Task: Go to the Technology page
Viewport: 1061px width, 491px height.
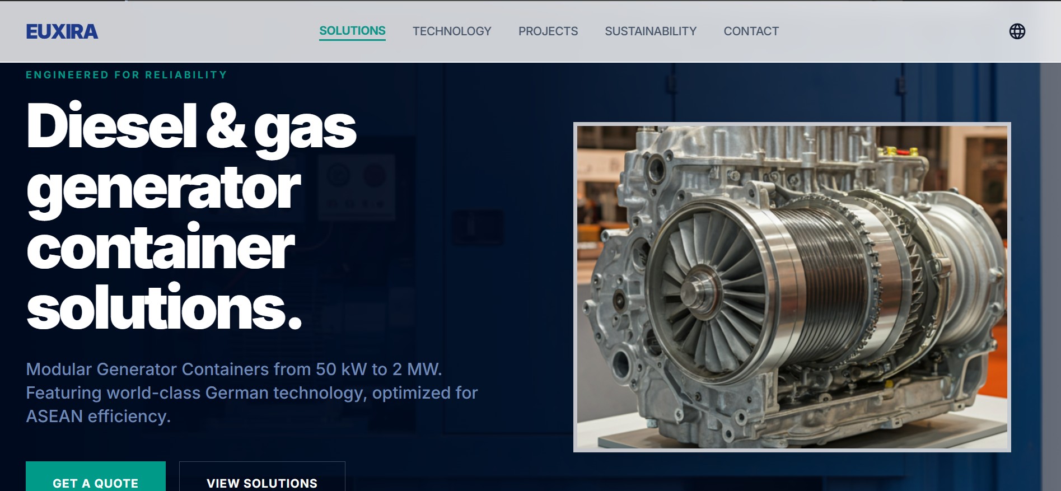Action: pos(452,31)
